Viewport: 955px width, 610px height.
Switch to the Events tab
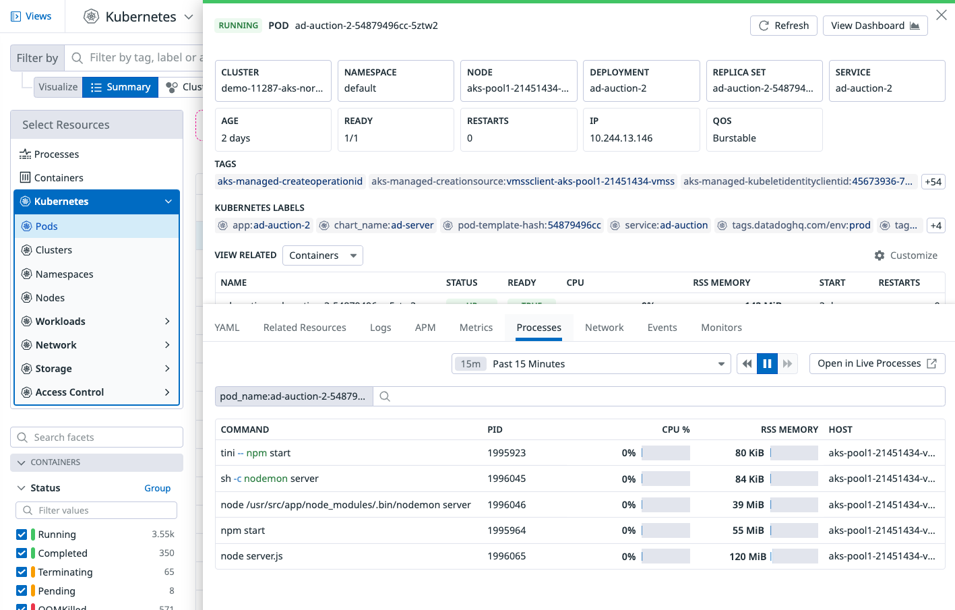[662, 328]
